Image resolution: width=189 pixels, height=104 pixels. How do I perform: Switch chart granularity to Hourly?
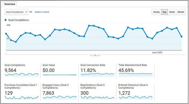click(156, 12)
